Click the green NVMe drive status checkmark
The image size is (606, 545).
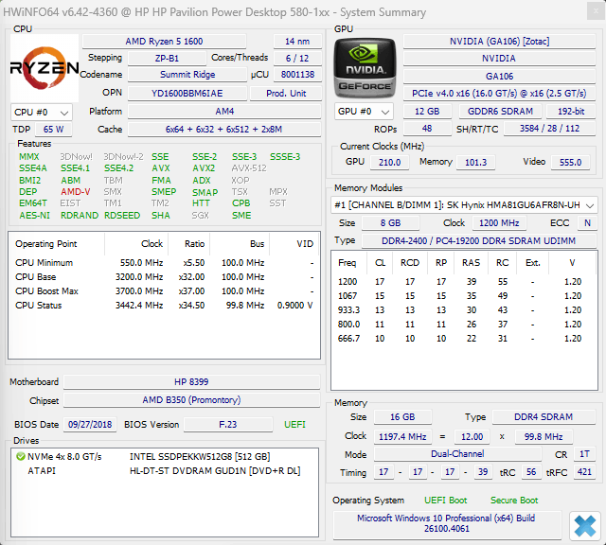pyautogui.click(x=20, y=457)
